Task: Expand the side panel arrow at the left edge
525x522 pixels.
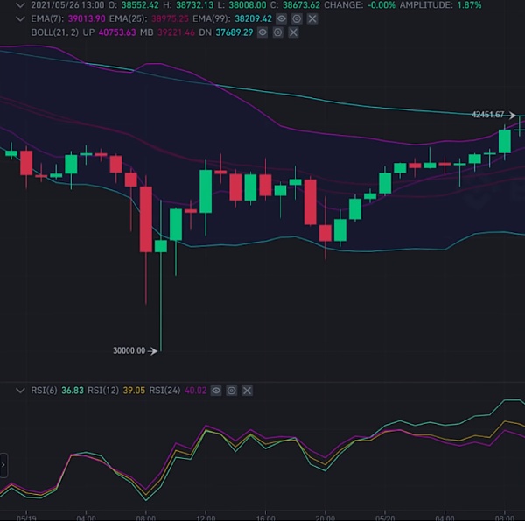Action: tap(3, 464)
